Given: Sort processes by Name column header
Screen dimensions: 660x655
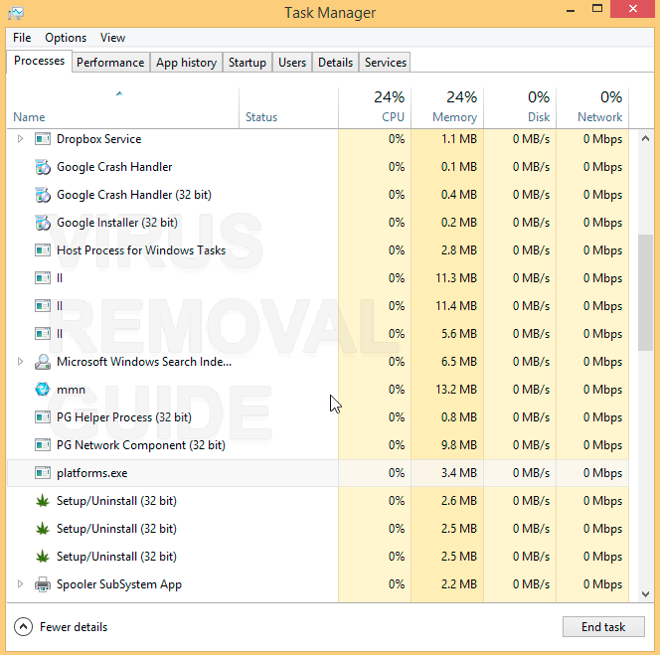Looking at the screenshot, I should (122, 107).
